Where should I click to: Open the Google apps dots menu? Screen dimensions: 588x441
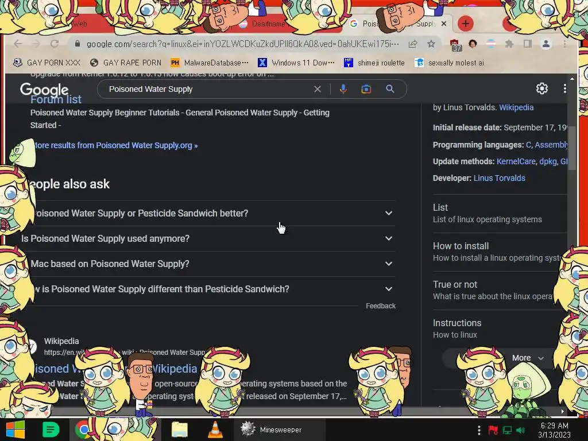pos(564,88)
